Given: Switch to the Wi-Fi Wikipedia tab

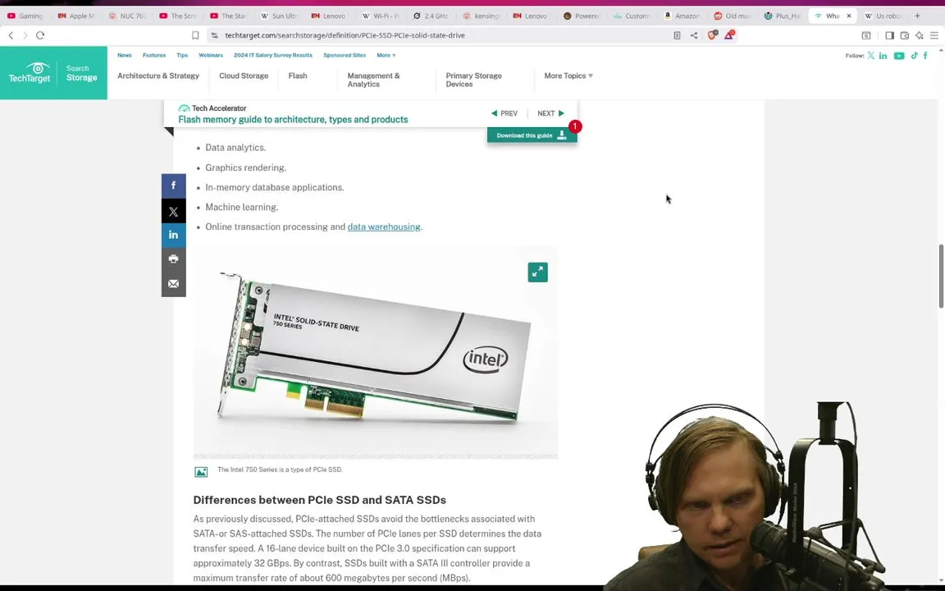Looking at the screenshot, I should (x=381, y=16).
